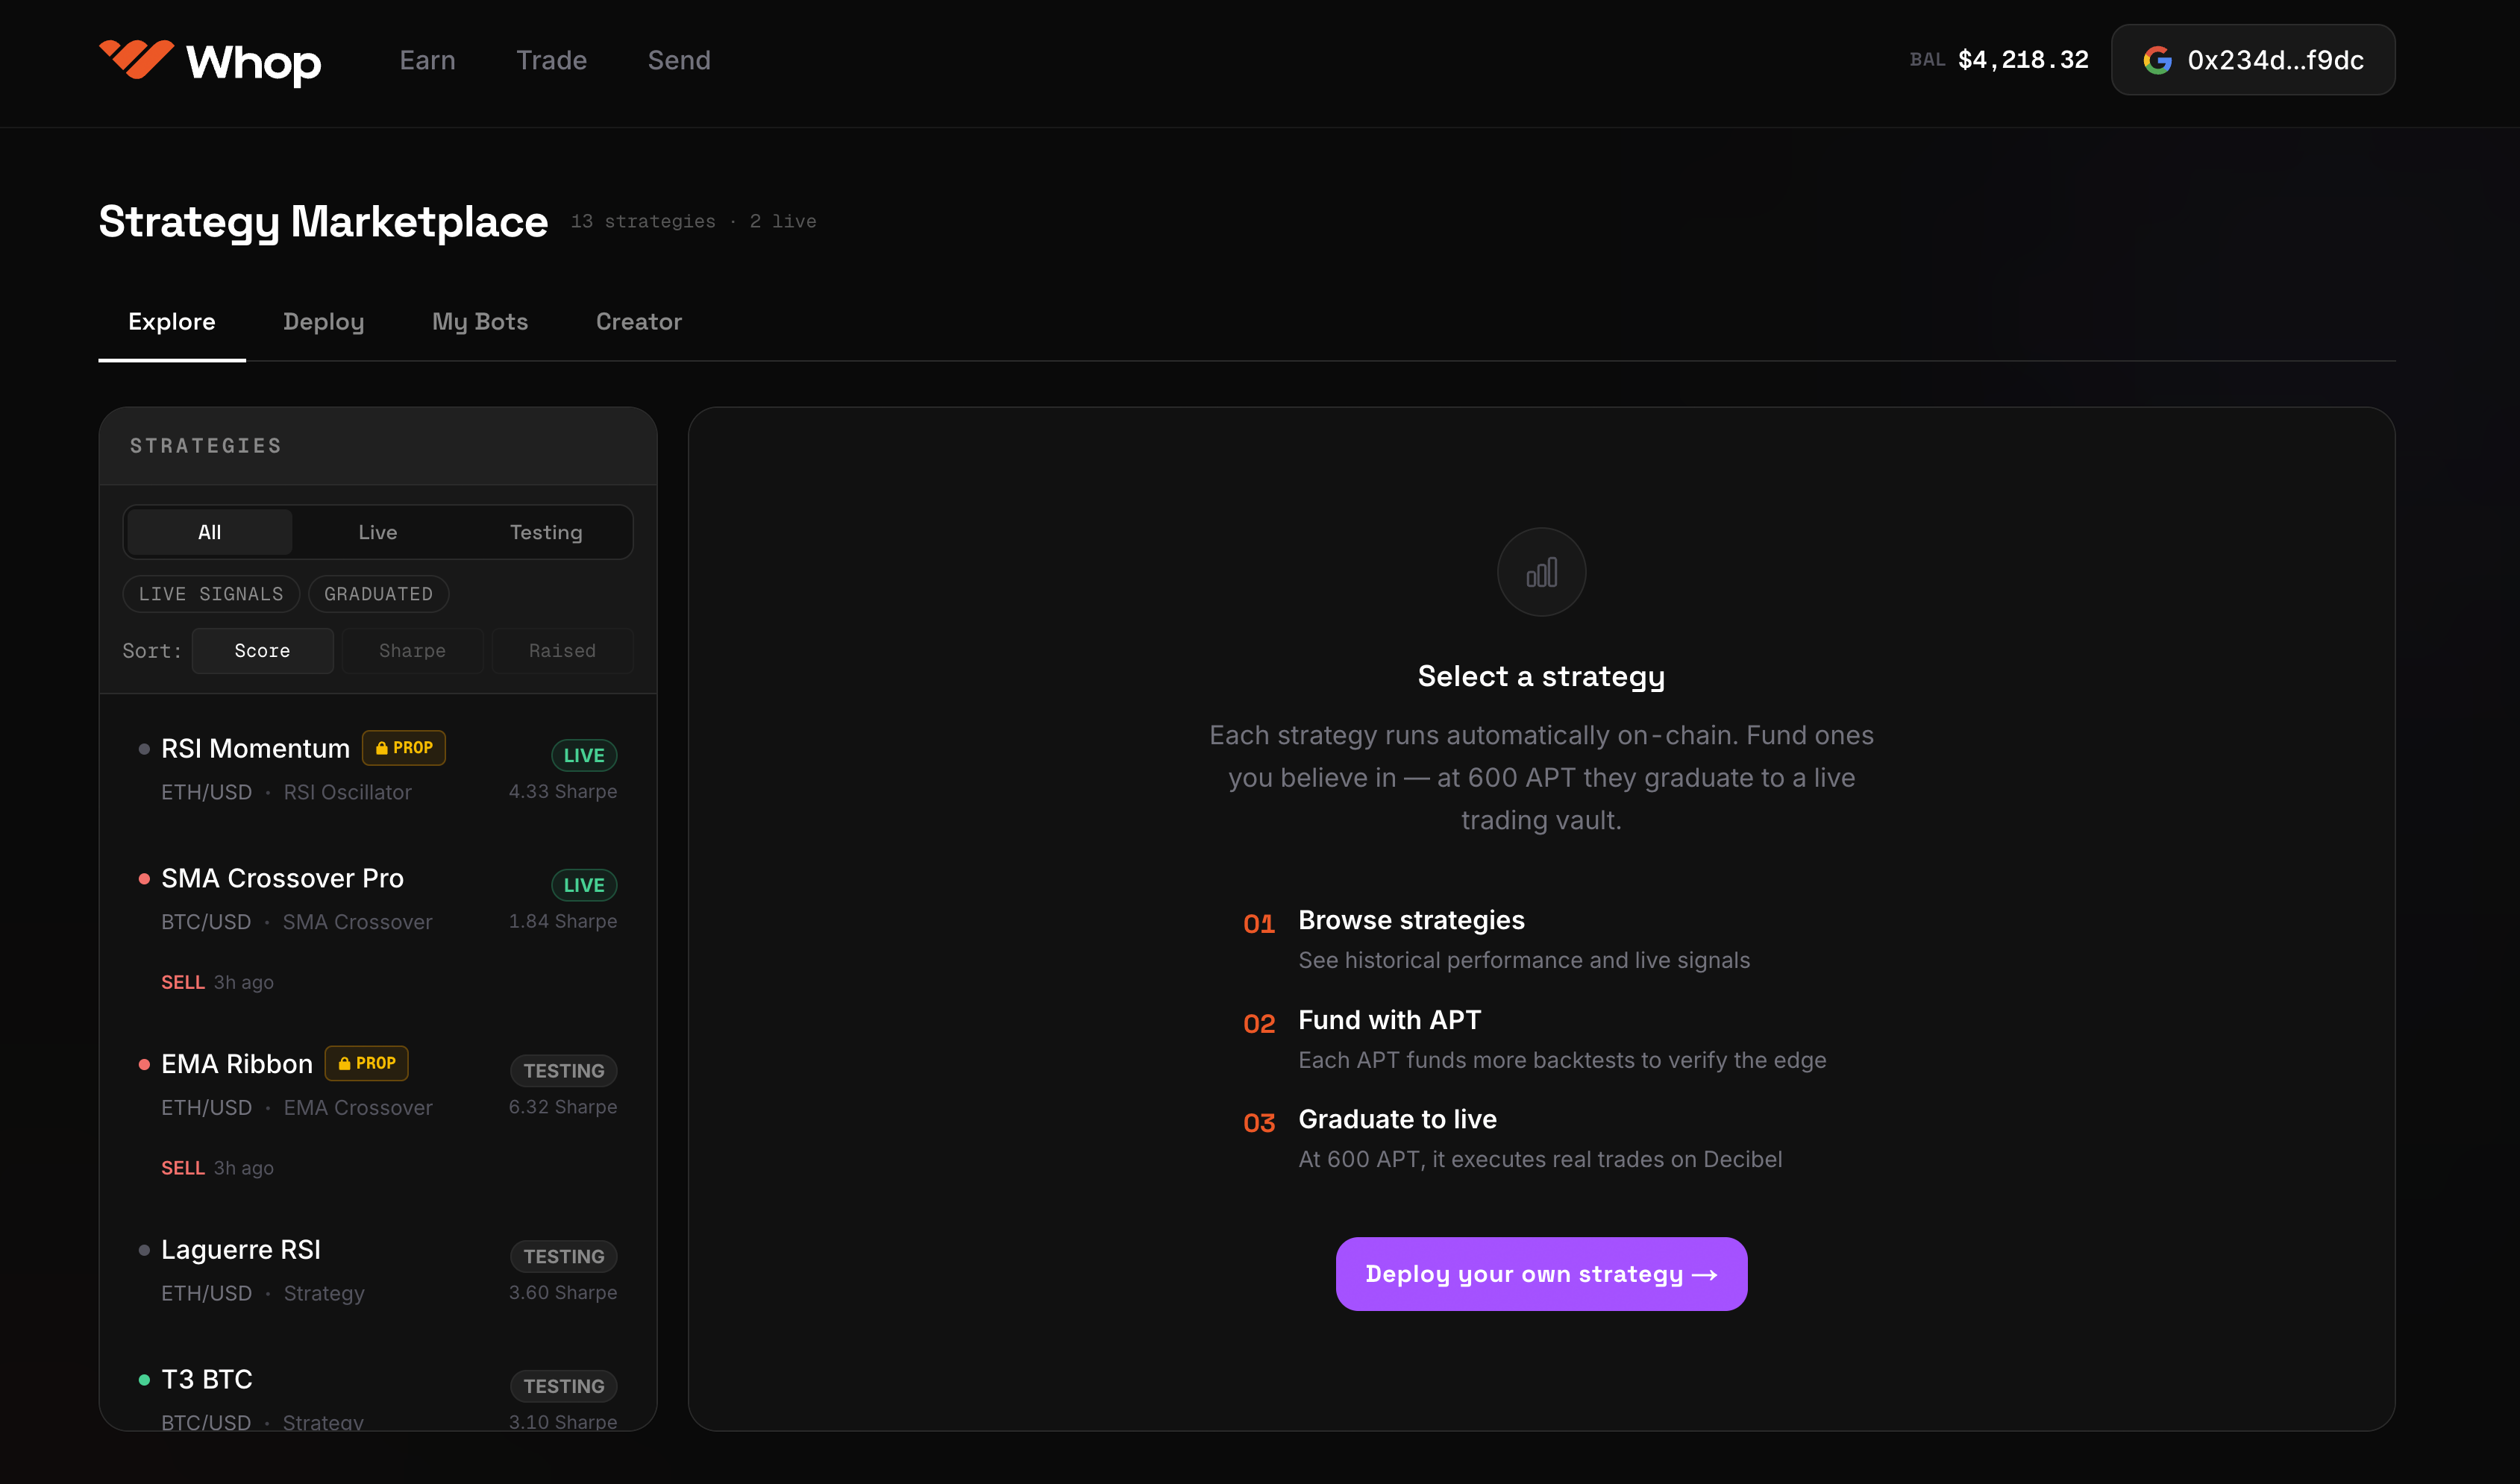2520x1484 pixels.
Task: Sort strategies by Raised
Action: (562, 651)
